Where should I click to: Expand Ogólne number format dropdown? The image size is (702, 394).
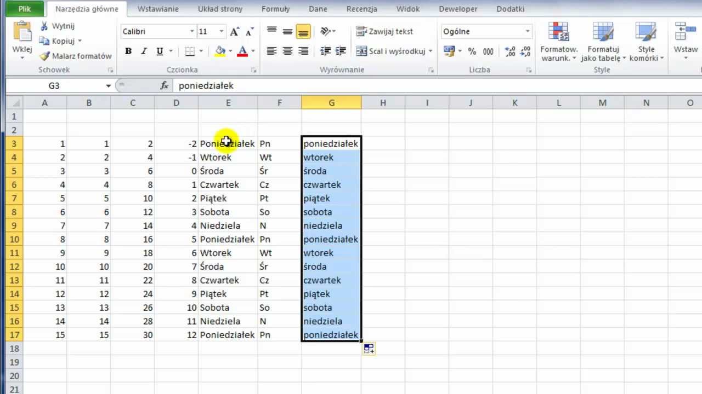coord(528,32)
